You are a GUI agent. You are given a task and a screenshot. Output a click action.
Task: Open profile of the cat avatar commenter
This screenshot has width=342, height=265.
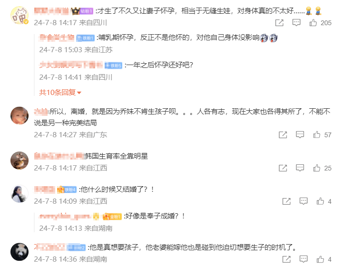click(20, 15)
